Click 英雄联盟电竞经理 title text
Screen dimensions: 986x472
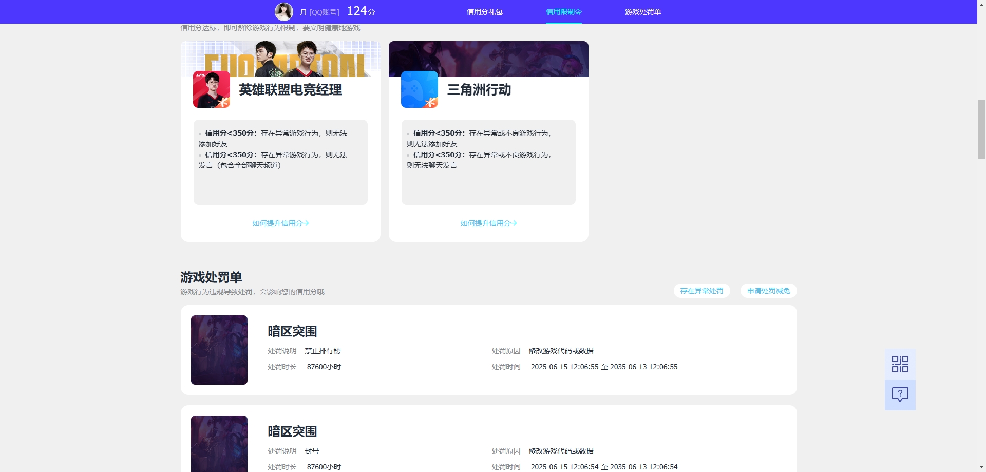290,90
